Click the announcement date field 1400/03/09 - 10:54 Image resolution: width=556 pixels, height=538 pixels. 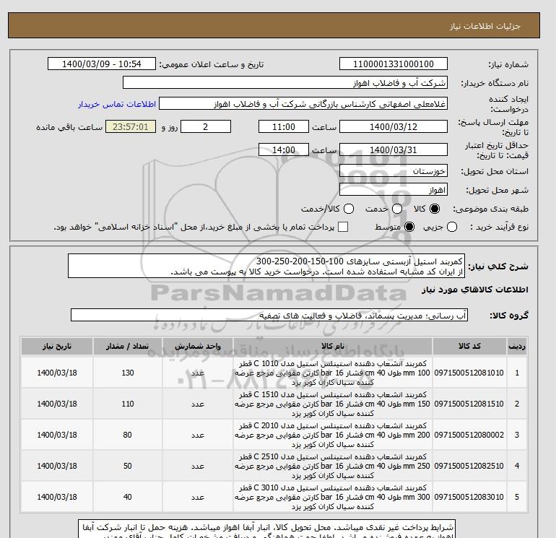tap(102, 64)
